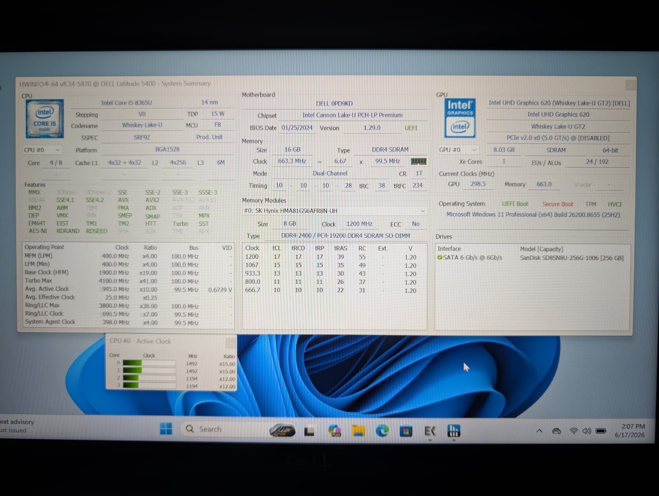659x496 pixels.
Task: Click the 8.03 GB GPU memory value
Action: point(504,150)
